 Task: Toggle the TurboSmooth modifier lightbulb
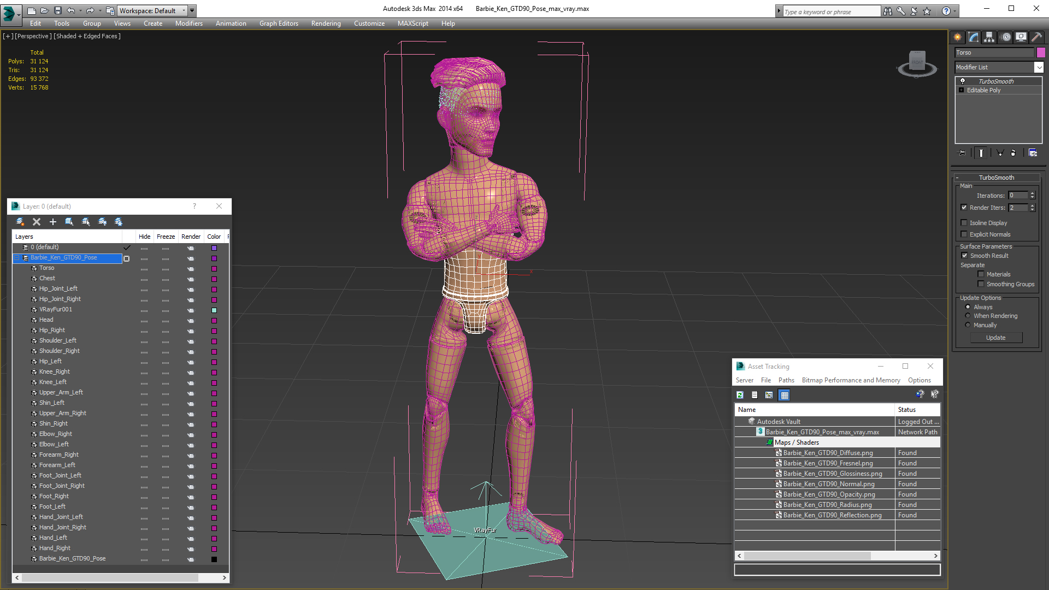[x=963, y=81]
